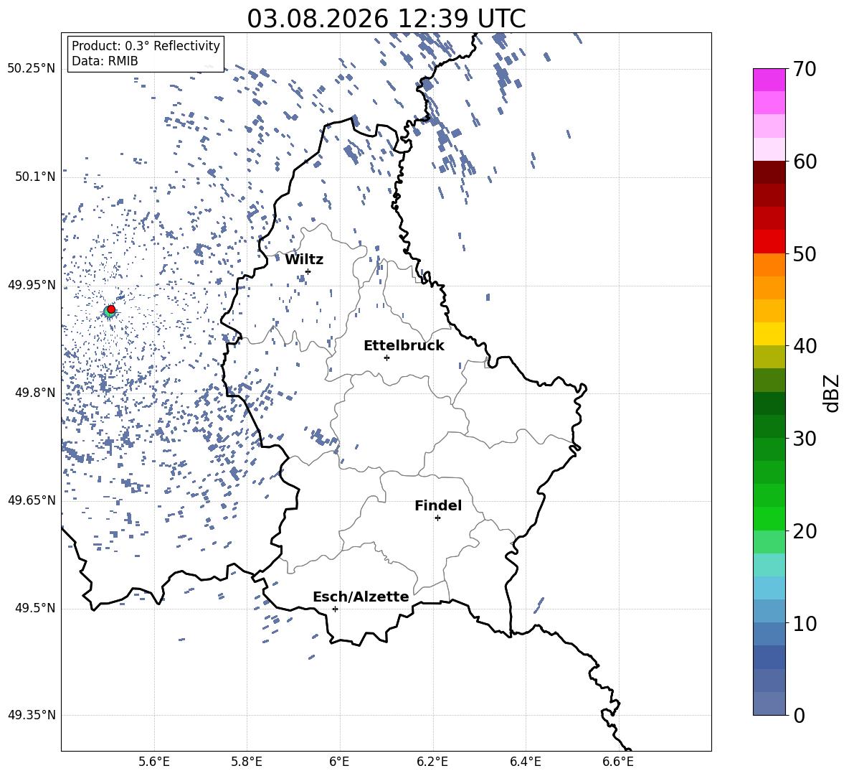Select the Esch/Alzette city label
The height and width of the screenshot is (776, 849).
(361, 597)
